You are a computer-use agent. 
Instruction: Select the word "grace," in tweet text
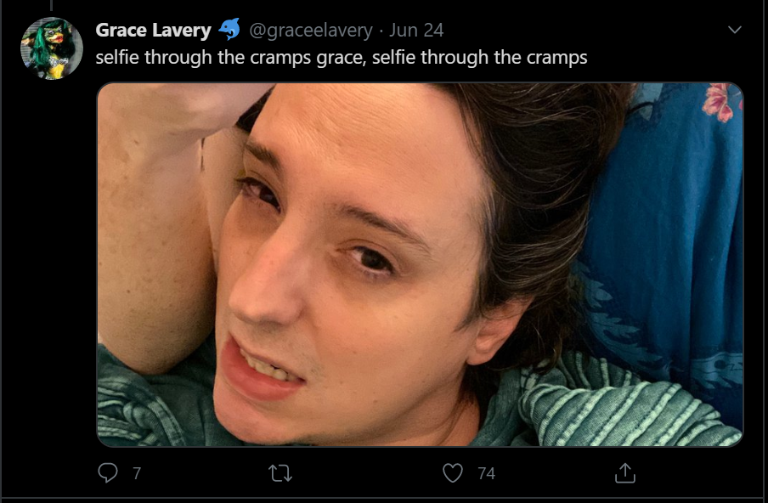[x=342, y=58]
